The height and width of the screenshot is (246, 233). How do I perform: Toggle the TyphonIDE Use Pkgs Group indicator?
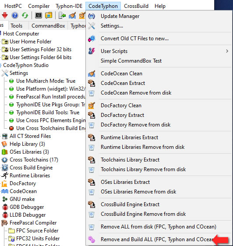tap(11, 105)
